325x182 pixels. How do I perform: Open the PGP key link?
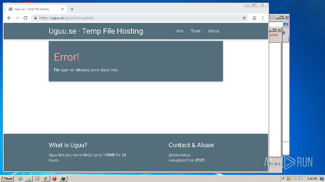pos(200,160)
